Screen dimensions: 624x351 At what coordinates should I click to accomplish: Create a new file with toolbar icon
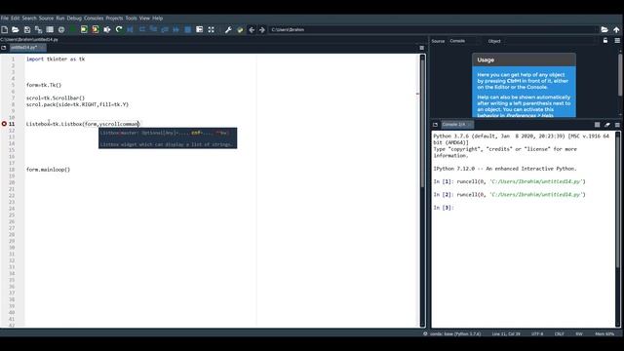coord(4,29)
